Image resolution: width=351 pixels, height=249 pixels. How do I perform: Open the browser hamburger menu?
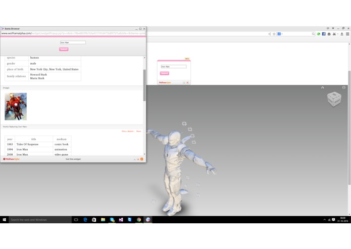click(x=347, y=34)
